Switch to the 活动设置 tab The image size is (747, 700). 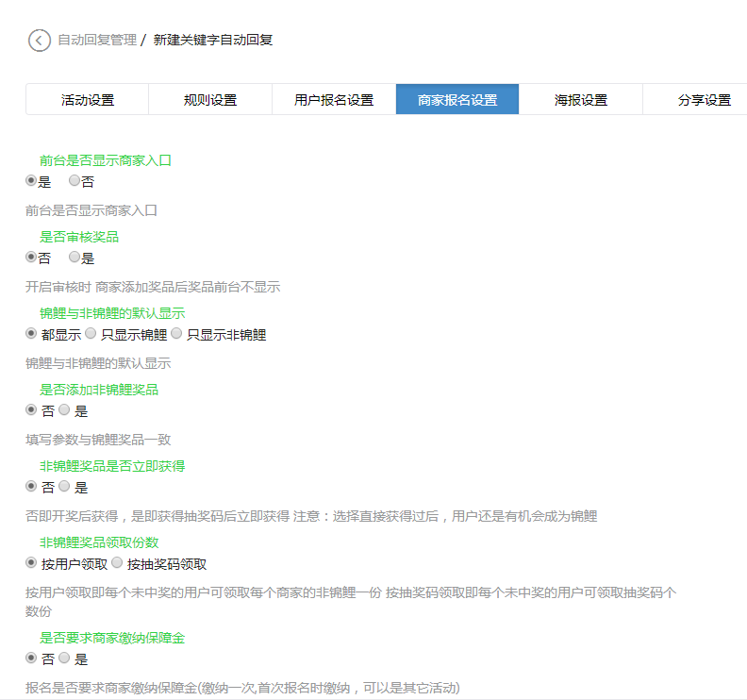point(87,100)
